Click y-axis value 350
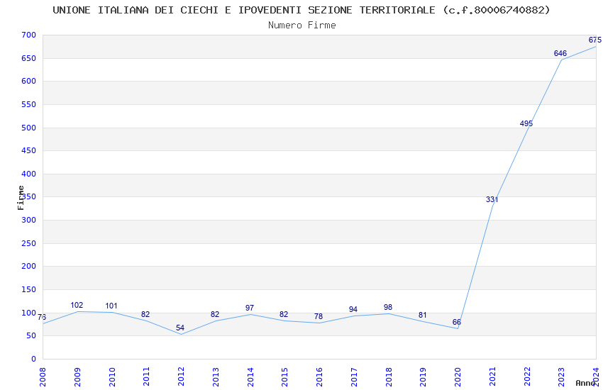The width and height of the screenshot is (603, 390). point(29,196)
